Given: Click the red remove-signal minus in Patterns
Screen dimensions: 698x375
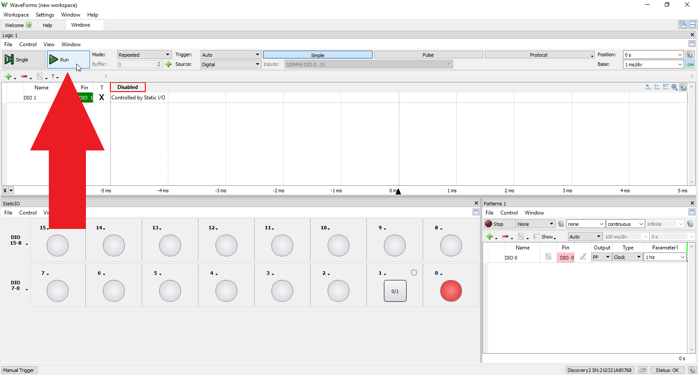Looking at the screenshot, I should click(505, 237).
